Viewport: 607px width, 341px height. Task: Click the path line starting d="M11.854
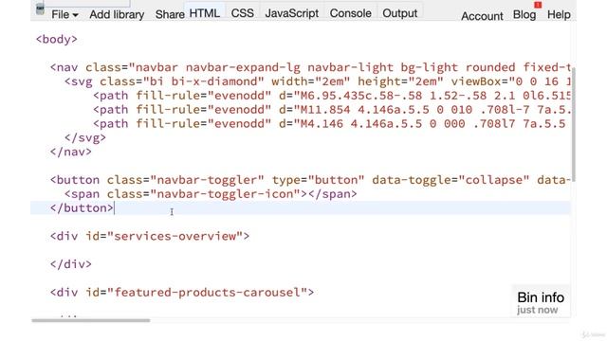click(332, 110)
